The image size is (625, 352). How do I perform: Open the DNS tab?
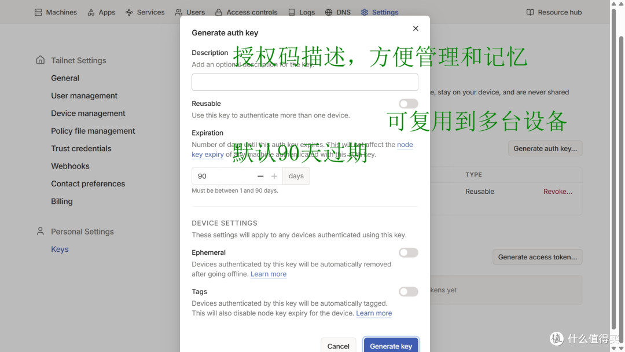click(x=337, y=12)
